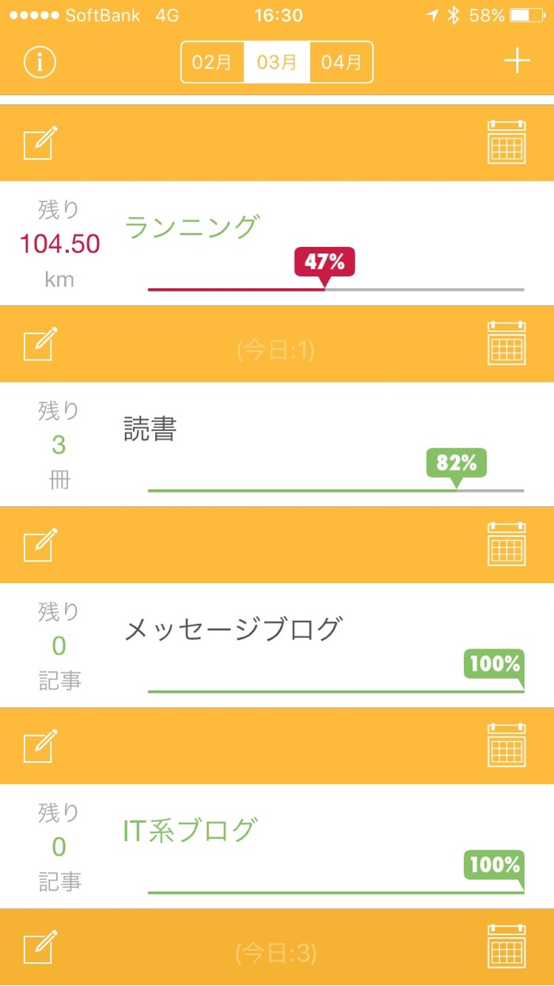Open the calendar icon above メッセージブログ

pyautogui.click(x=507, y=545)
